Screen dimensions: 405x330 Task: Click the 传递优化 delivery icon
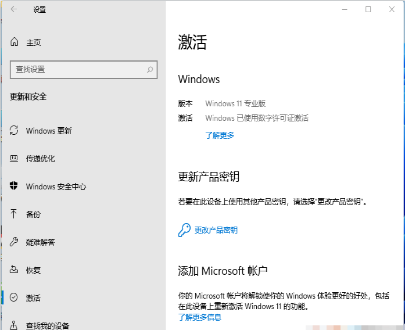point(15,159)
